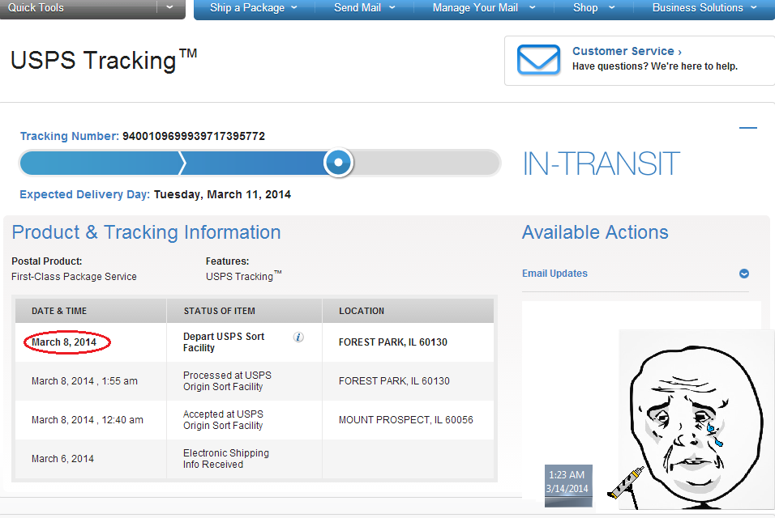Click the chevron arrow on the progress bar
The image size is (775, 518).
pyautogui.click(x=182, y=163)
